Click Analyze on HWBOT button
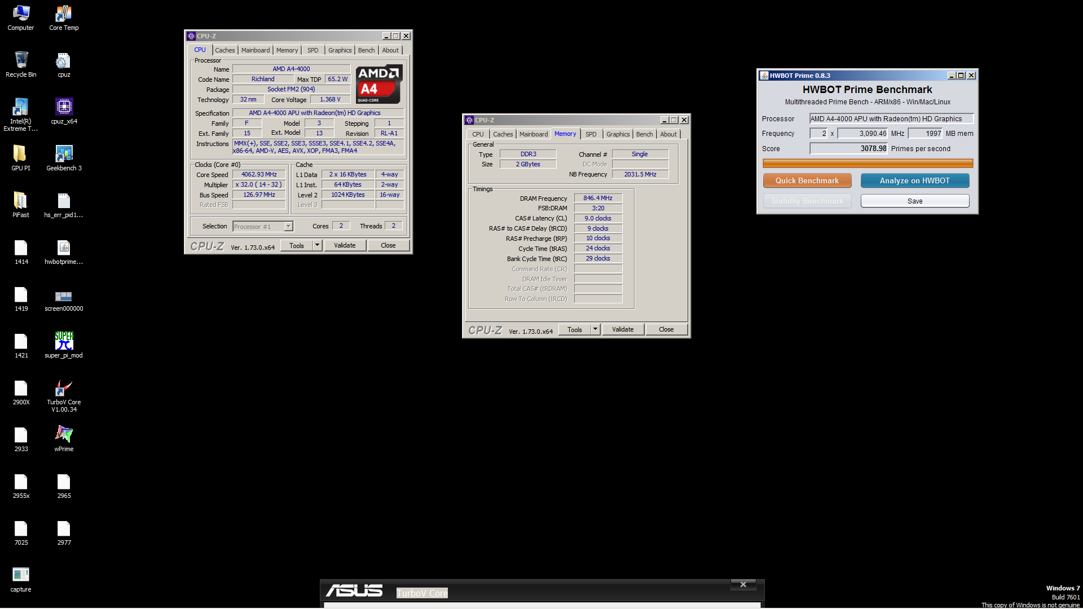Viewport: 1083px width, 609px height. 915,180
